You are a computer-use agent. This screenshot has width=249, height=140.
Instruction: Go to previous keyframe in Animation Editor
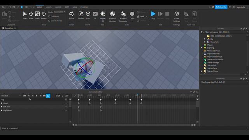tap(28, 96)
